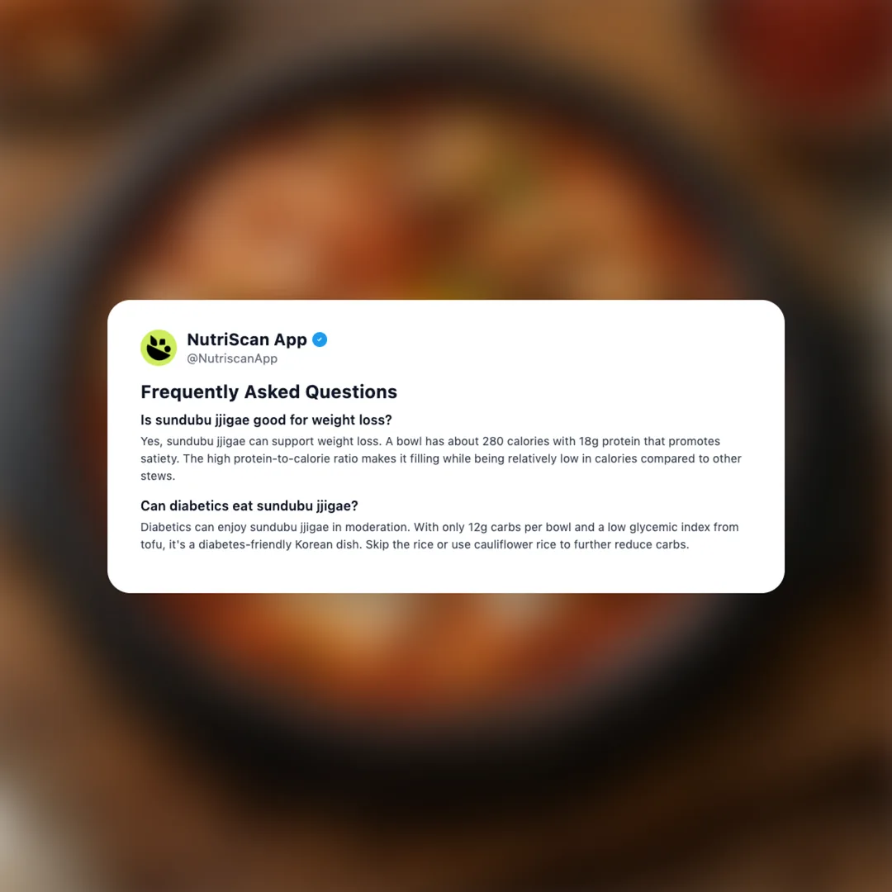This screenshot has height=892, width=892.
Task: Click the NutriScan App avatar logo
Action: point(159,347)
